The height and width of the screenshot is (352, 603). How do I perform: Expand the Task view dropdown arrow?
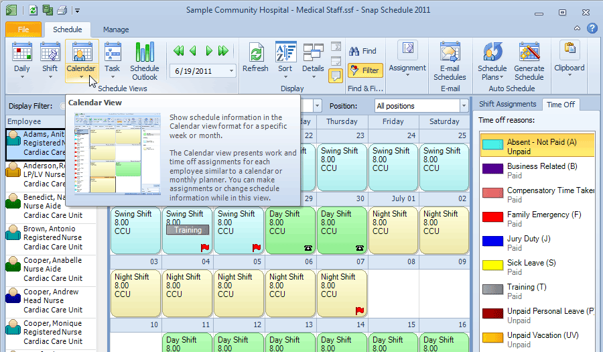point(113,77)
